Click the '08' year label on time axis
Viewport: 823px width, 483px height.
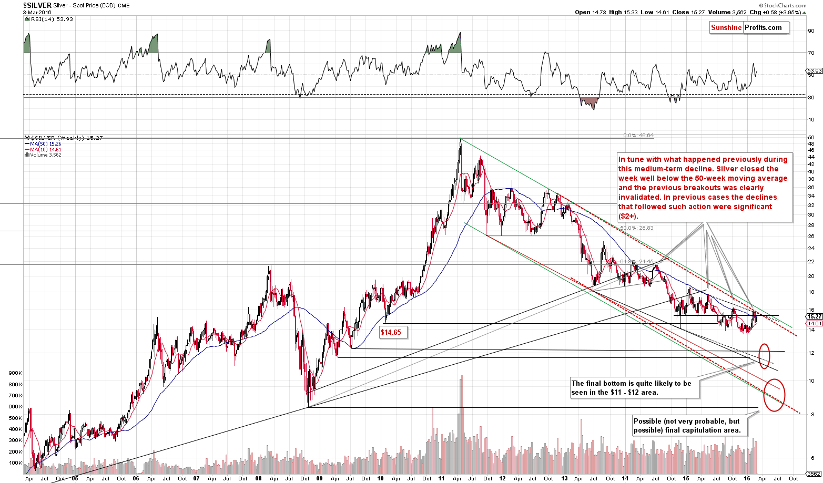[258, 478]
